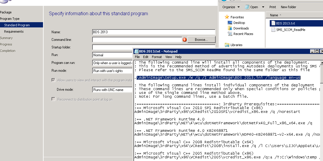Click the Notepad icon in the title bar
The height and width of the screenshot is (161, 323).
coord(136,51)
